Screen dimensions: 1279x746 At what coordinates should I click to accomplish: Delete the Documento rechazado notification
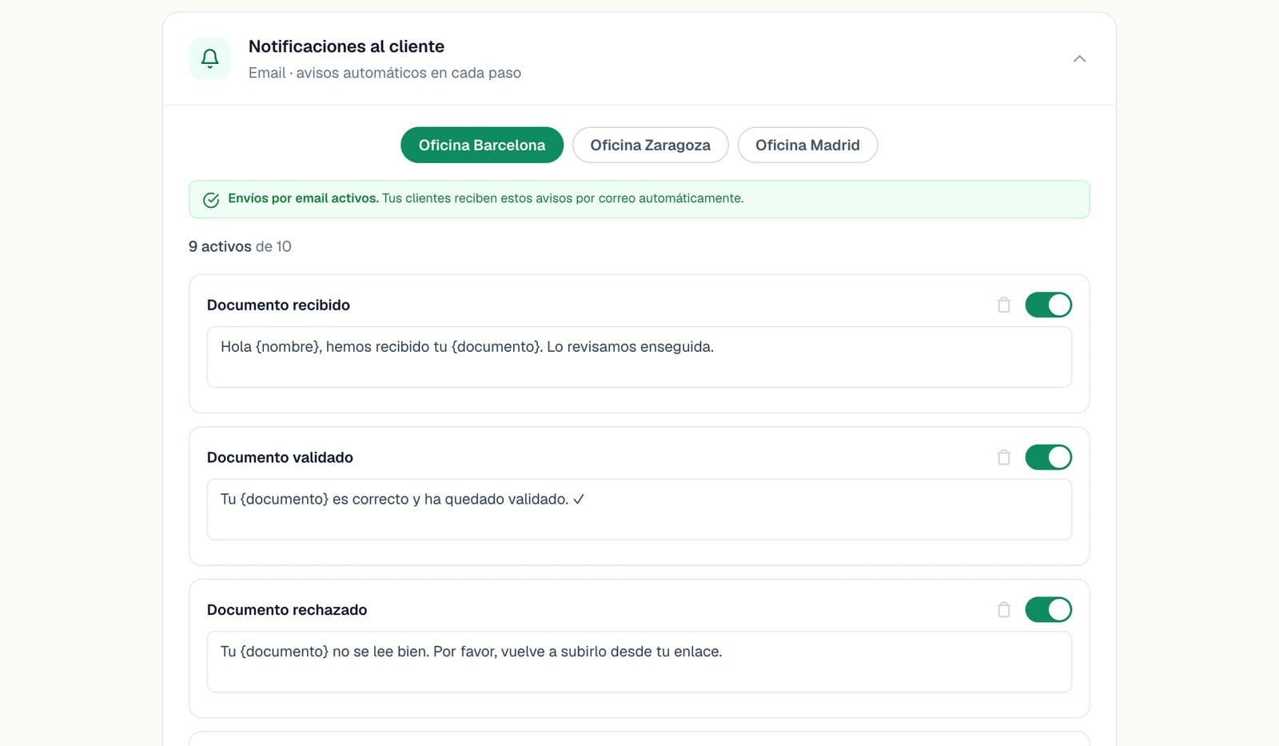point(1004,609)
